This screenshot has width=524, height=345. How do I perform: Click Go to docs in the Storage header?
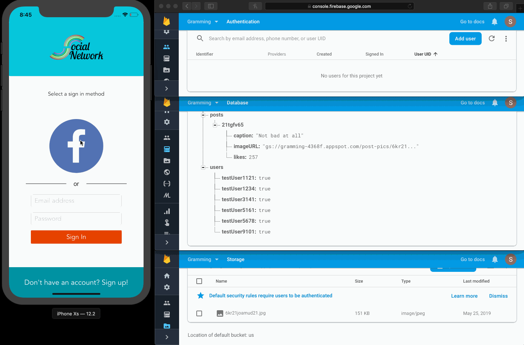click(473, 259)
